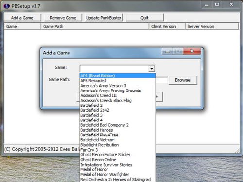Select Ghost Recon Future Soldier

coord(118,155)
